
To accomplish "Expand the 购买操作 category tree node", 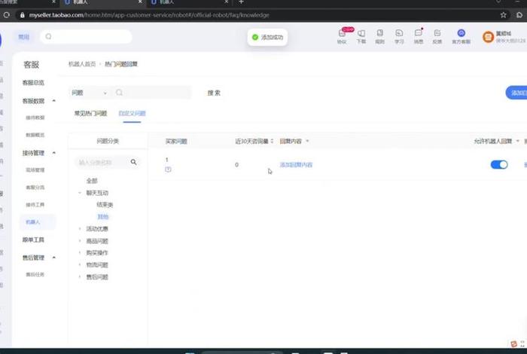I will 80,252.
